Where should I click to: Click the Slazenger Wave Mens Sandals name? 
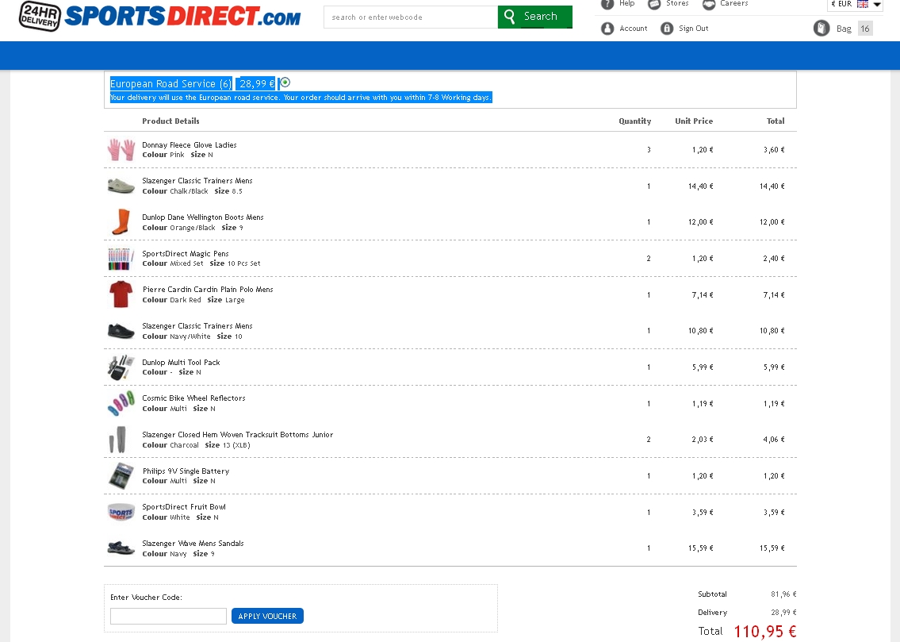point(193,544)
